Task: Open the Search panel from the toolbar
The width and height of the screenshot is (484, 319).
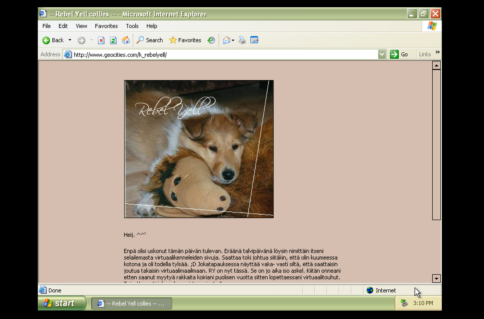Action: pyautogui.click(x=149, y=40)
